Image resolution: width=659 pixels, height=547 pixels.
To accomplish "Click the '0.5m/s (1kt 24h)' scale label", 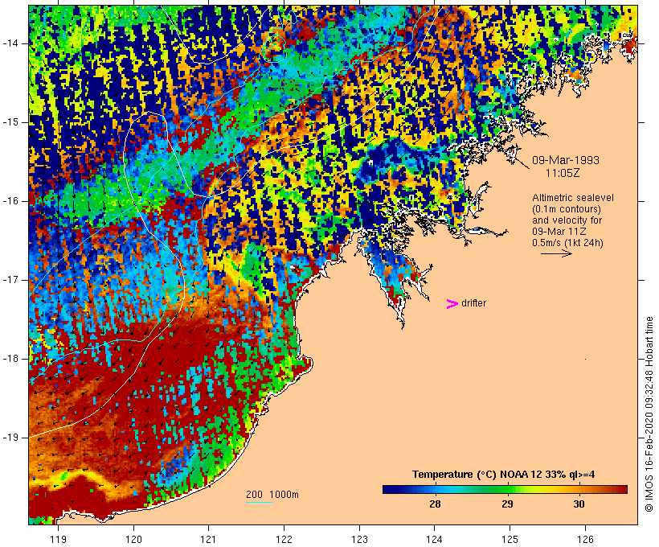I will [x=567, y=243].
